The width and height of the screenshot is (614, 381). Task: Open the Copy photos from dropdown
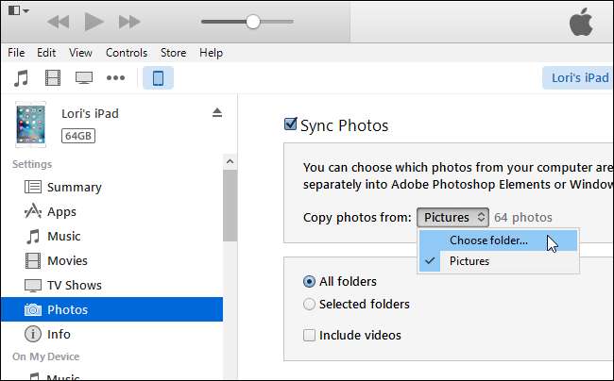453,218
